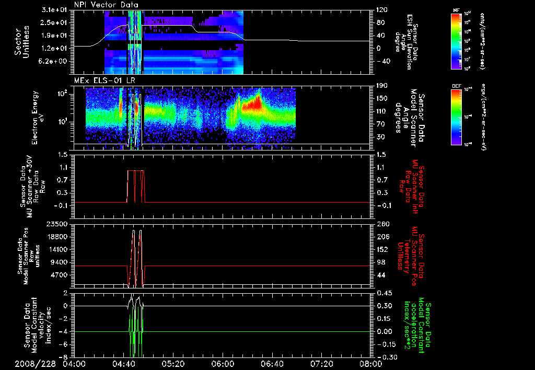Click the "0.45" acceleration axis value
535x370 pixels.
click(384, 293)
